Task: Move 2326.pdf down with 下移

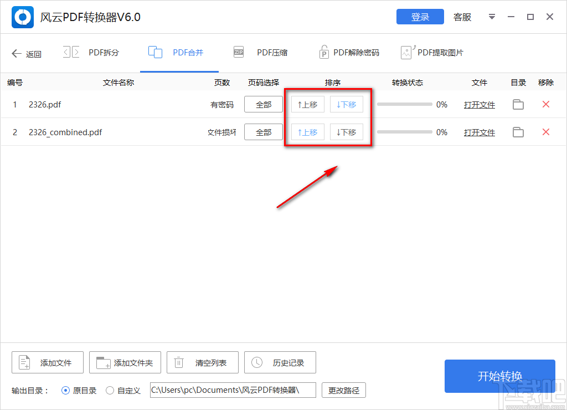Action: [347, 105]
